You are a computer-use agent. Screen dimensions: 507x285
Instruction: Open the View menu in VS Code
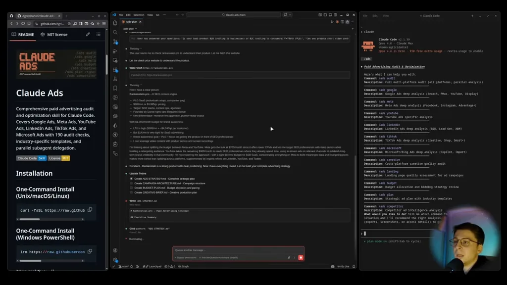click(150, 15)
